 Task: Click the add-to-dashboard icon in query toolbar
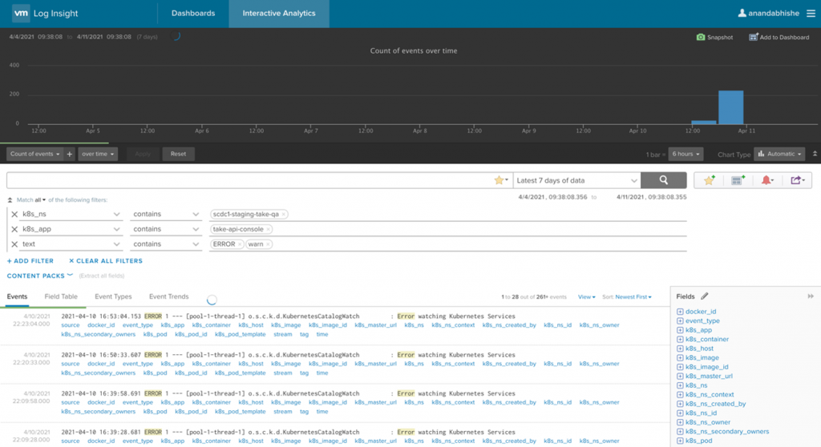tap(738, 180)
